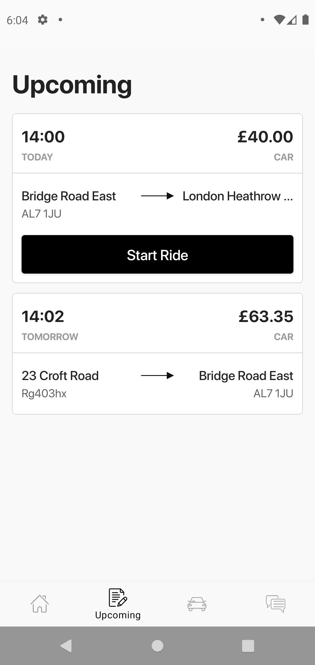Start Ride for Heathrow trip
Image resolution: width=315 pixels, height=665 pixels.
(157, 254)
